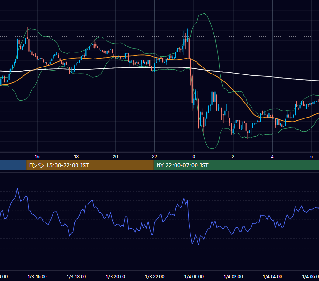Click the price-chart hour label 0
The height and width of the screenshot is (281, 319).
tap(194, 156)
